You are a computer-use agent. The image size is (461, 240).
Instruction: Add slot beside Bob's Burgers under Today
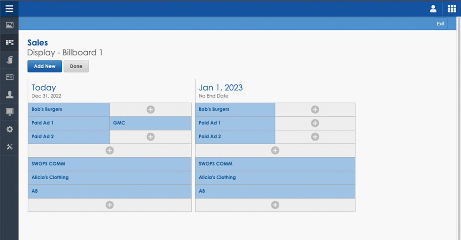[150, 109]
